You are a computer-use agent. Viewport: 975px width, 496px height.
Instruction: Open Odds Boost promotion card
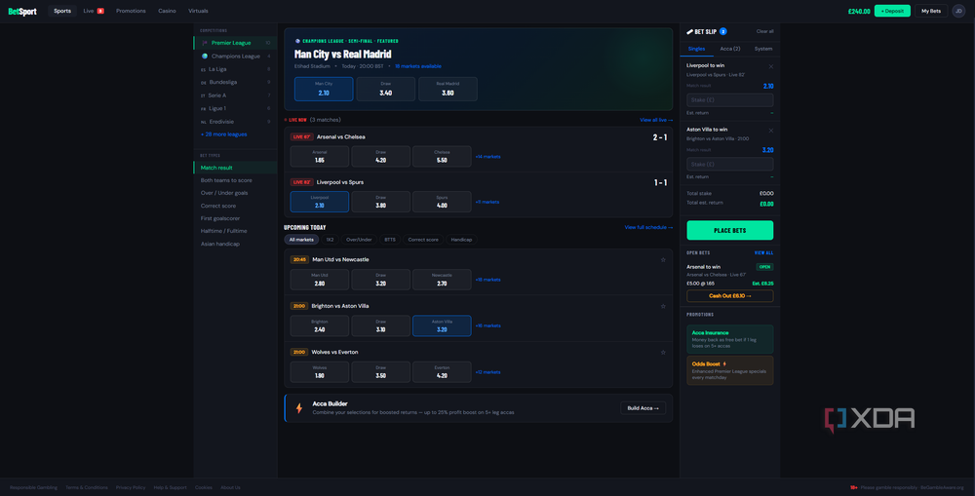(x=730, y=370)
